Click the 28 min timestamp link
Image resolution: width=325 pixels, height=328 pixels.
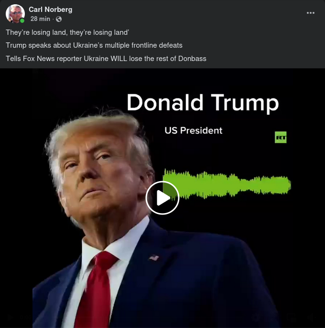pyautogui.click(x=40, y=19)
